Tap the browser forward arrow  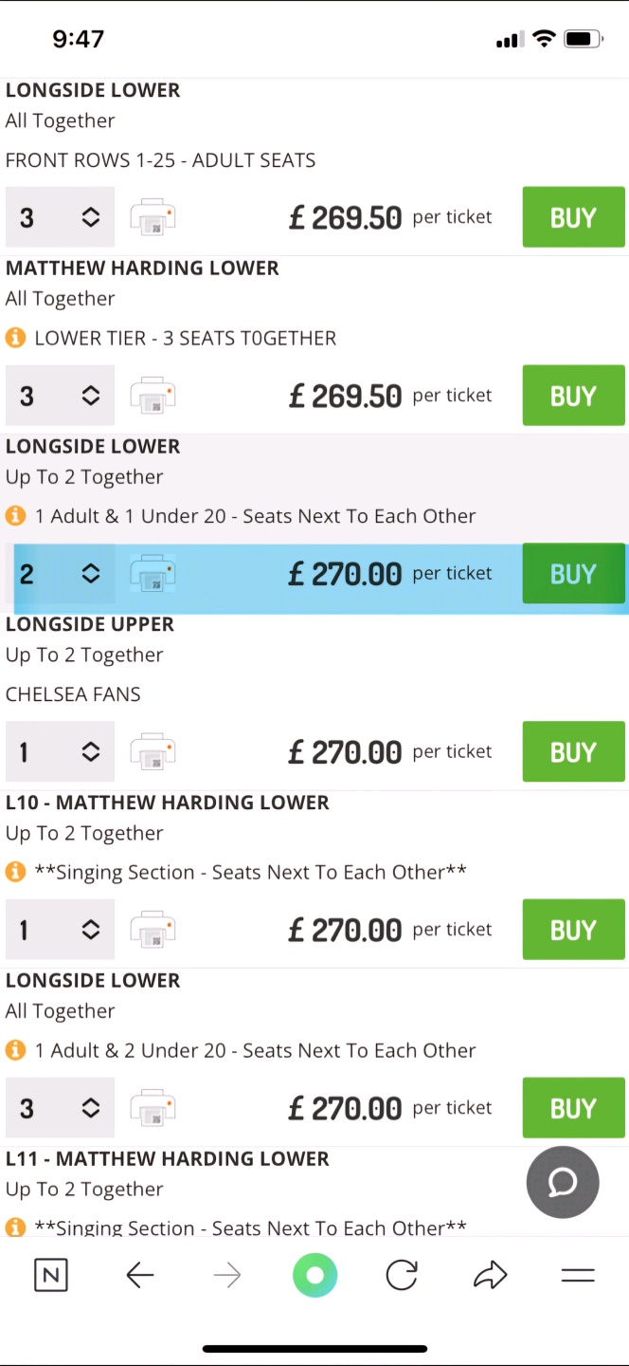(227, 1276)
